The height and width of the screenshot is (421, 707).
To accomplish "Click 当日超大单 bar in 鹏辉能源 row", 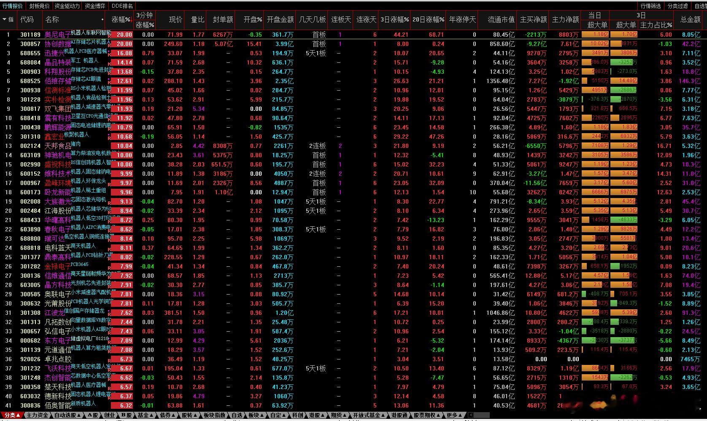I will pyautogui.click(x=595, y=127).
